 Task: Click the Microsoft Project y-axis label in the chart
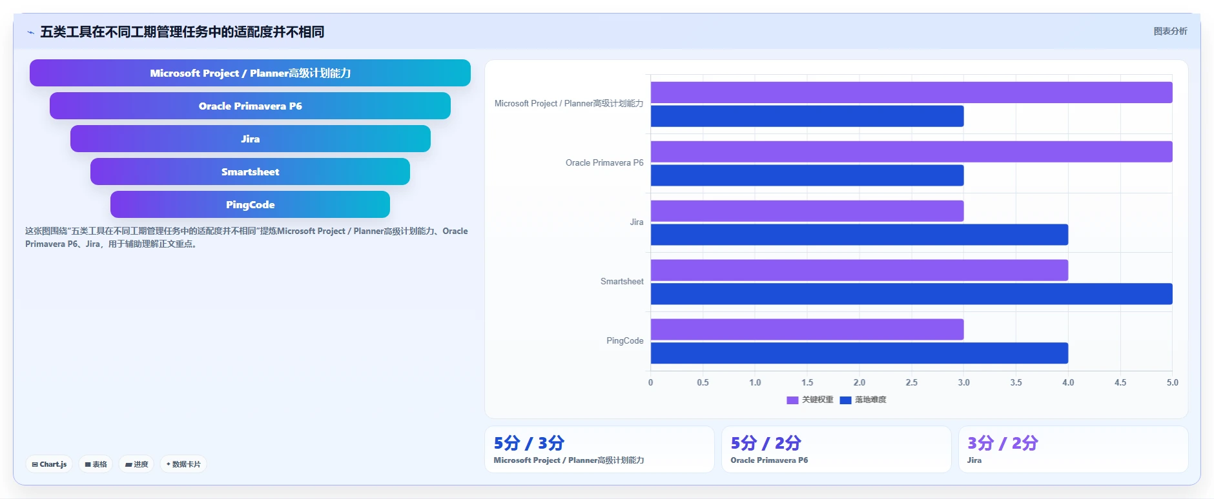(x=569, y=103)
